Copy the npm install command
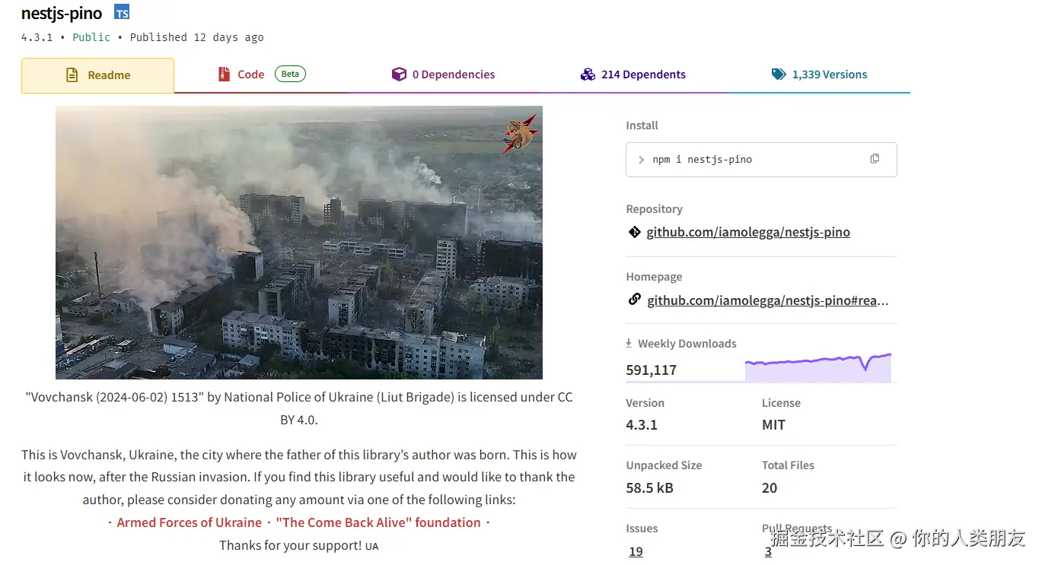 click(875, 159)
